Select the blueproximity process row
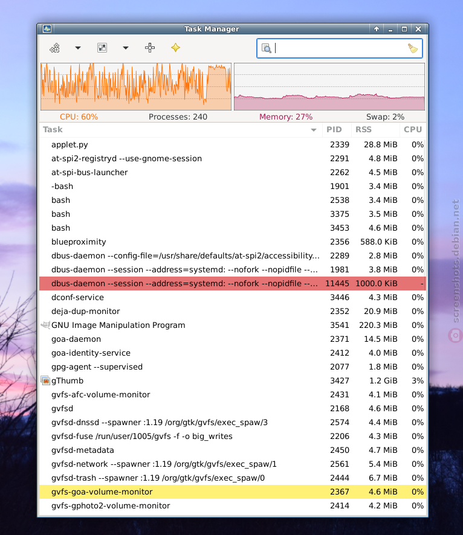463x535 pixels. tap(233, 242)
